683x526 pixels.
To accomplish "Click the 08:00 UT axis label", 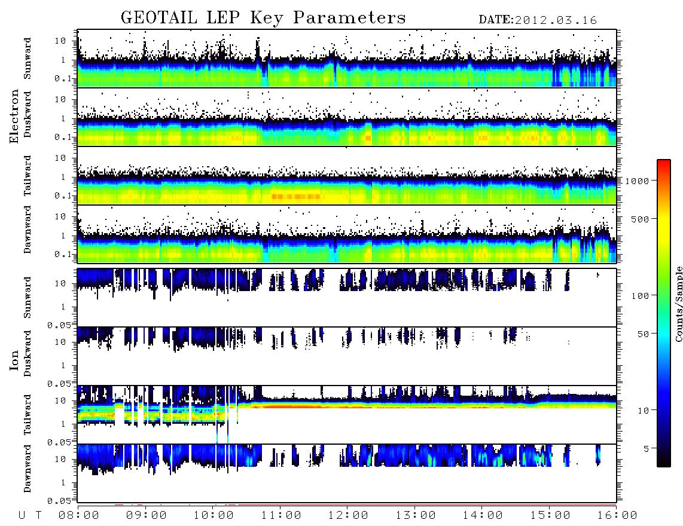I will [x=79, y=516].
